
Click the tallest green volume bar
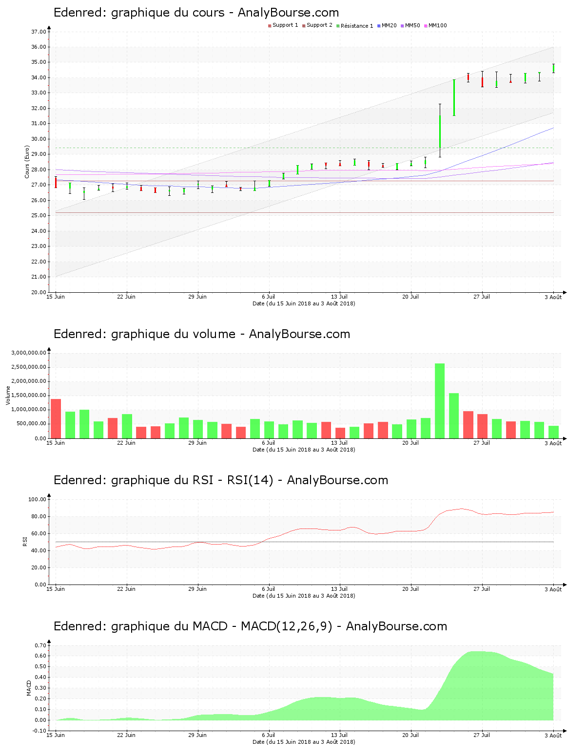440,401
